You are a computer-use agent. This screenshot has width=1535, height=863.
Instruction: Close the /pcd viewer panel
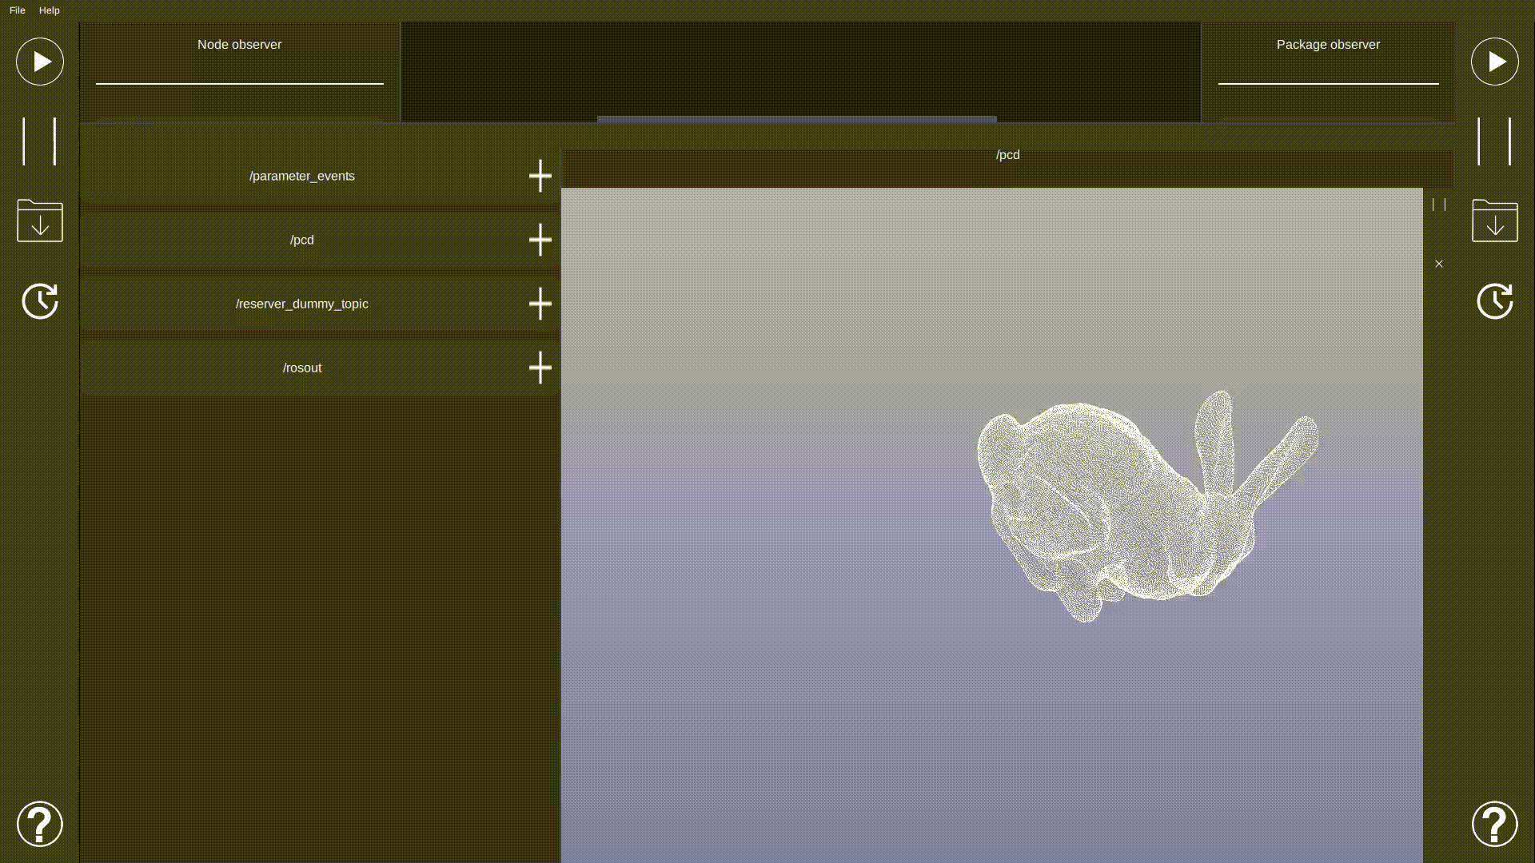(x=1439, y=264)
